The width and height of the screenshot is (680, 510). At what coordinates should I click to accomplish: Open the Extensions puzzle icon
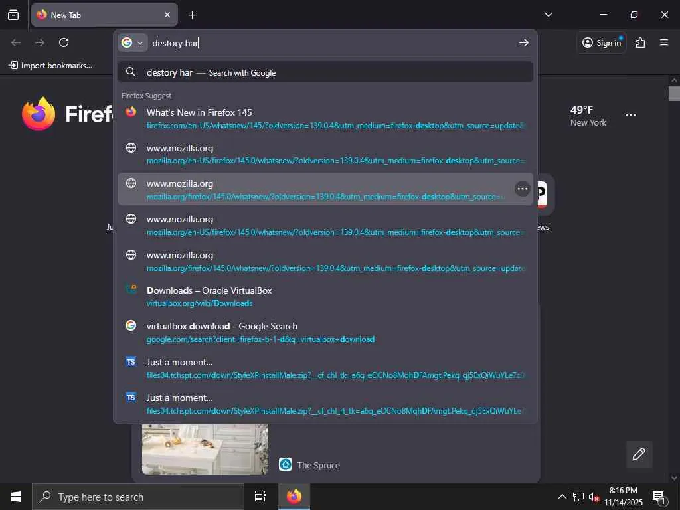(640, 42)
